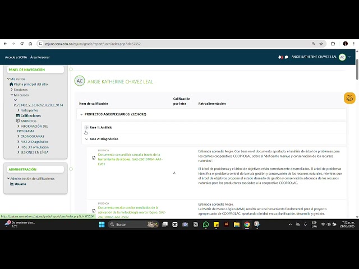Open Adobe Illustrator from the taskbar
The image size is (359, 269).
(226, 224)
